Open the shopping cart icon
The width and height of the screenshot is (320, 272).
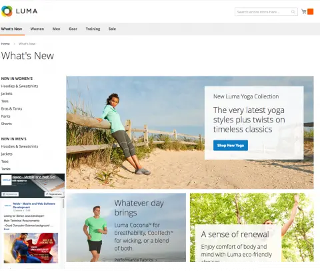(x=304, y=11)
